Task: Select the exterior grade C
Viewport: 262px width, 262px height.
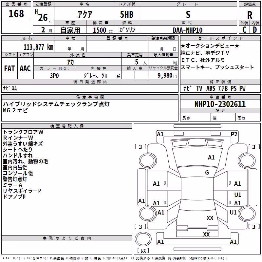Action: (x=244, y=30)
